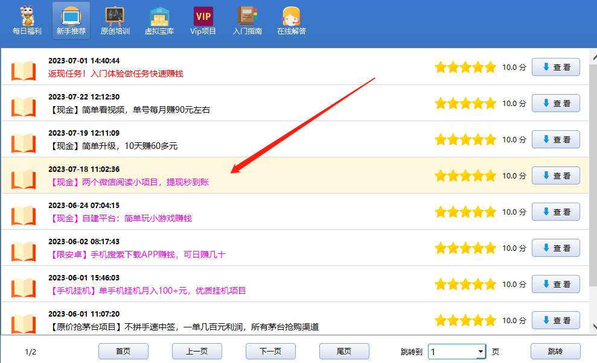The image size is (597, 363).
Task: Click book icon for 返现任务 row
Action: coord(23,71)
